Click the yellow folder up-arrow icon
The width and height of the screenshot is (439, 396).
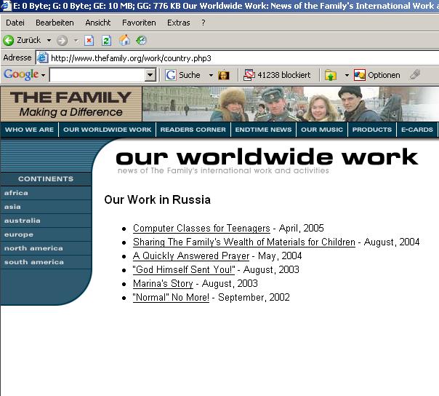(x=331, y=75)
